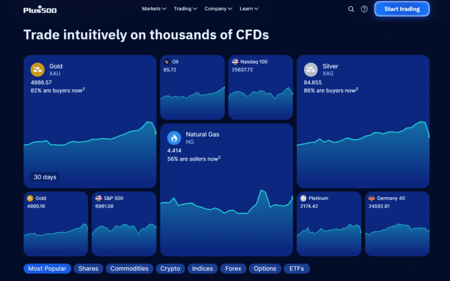Switch to the Forex tab
450x281 pixels.
pyautogui.click(x=233, y=269)
